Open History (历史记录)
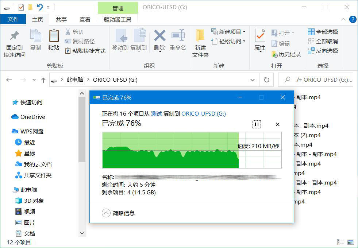 click(286, 54)
